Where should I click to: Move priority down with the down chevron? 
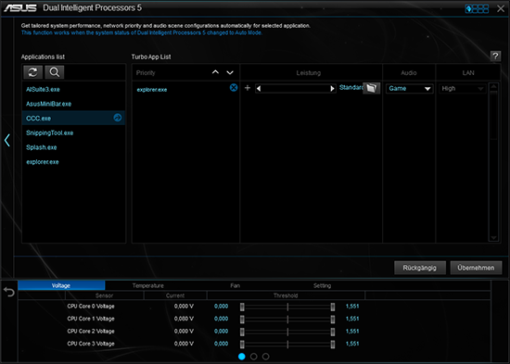click(230, 72)
